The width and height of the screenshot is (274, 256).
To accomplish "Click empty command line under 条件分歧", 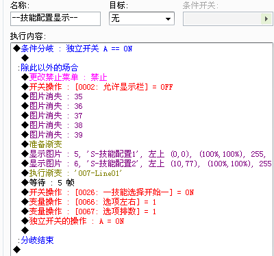I will 25,58.
